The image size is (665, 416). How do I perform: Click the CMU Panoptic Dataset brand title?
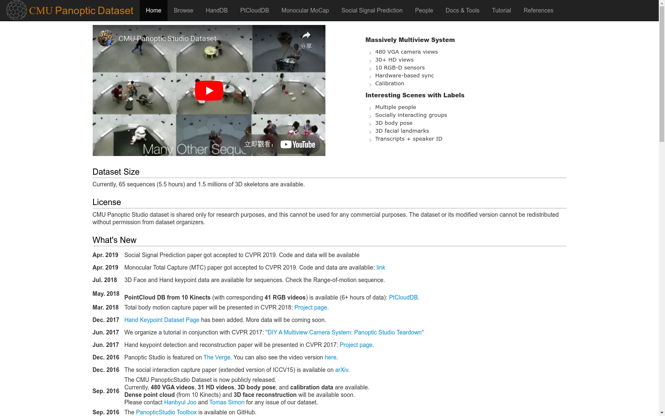81,10
